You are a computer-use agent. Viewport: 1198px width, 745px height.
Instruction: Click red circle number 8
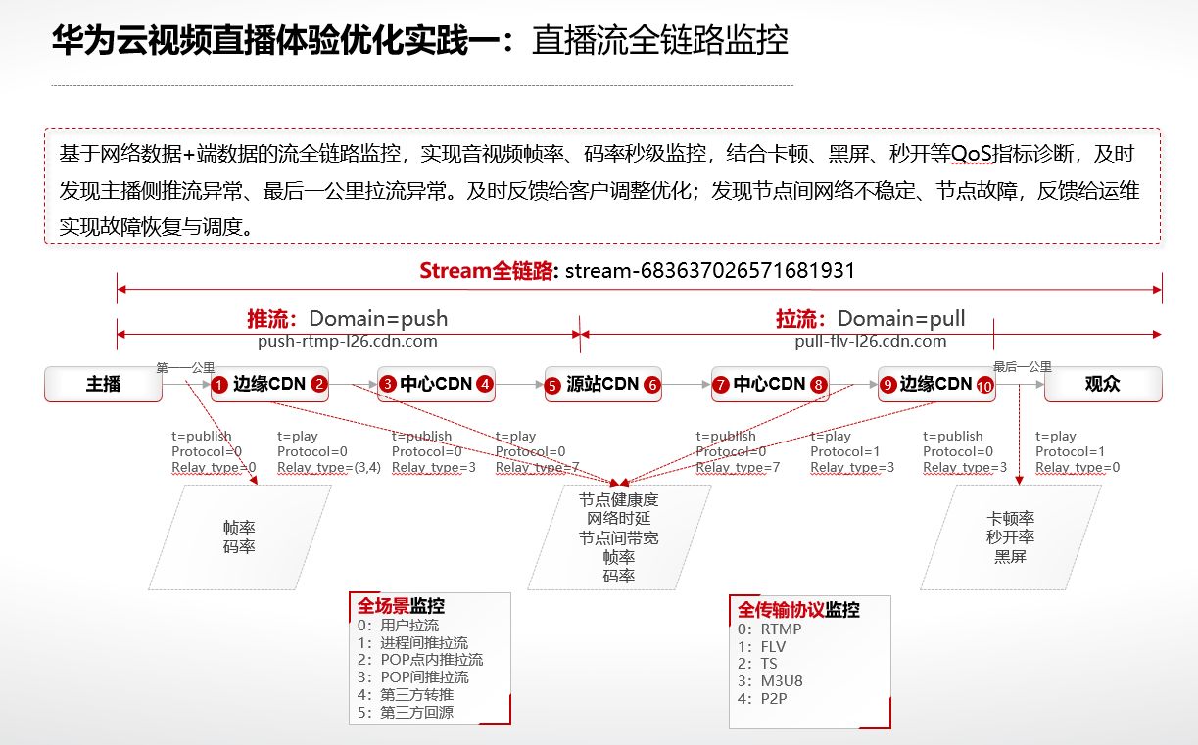(819, 385)
